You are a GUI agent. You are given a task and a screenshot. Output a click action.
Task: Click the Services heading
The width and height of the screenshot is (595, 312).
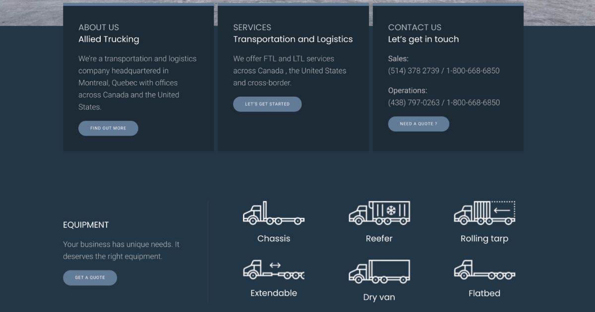click(x=252, y=27)
